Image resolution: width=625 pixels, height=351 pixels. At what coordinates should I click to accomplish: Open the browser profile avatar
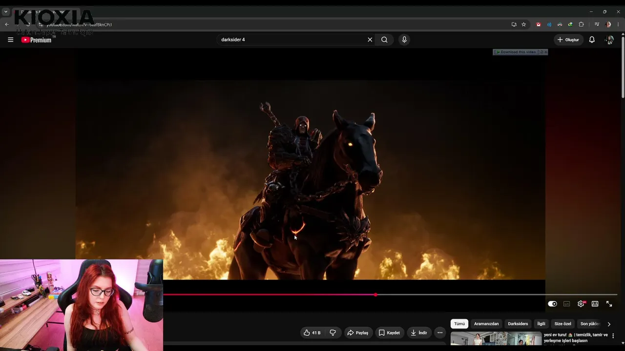point(608,24)
